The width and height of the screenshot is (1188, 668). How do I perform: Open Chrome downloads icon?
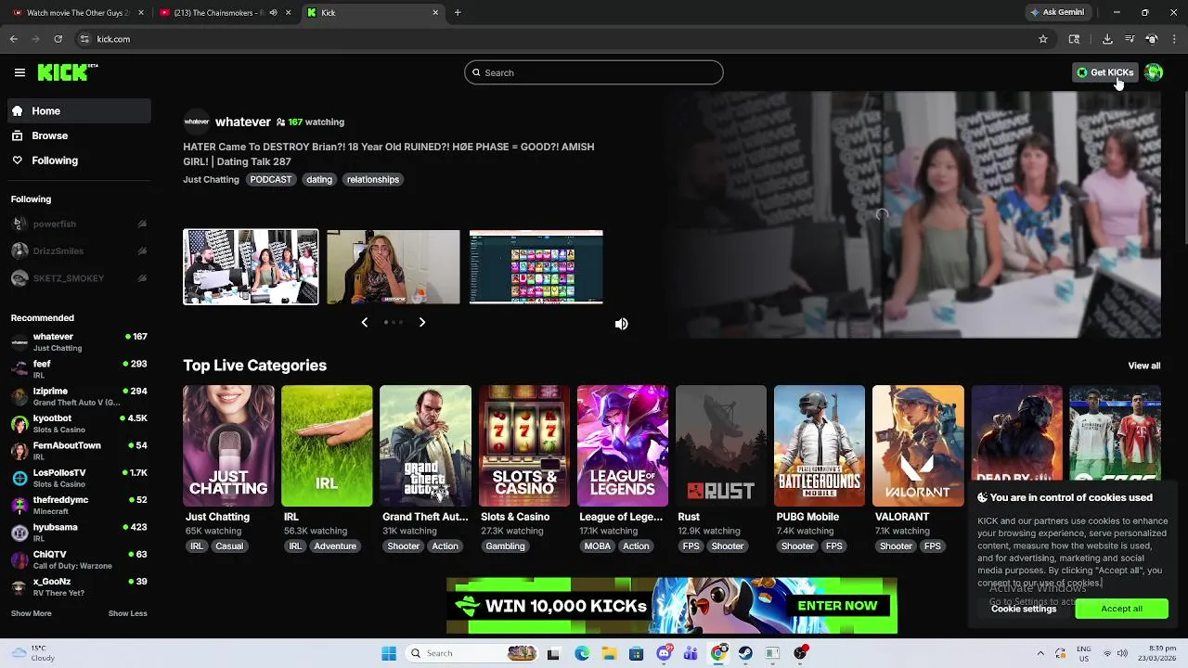pyautogui.click(x=1107, y=39)
